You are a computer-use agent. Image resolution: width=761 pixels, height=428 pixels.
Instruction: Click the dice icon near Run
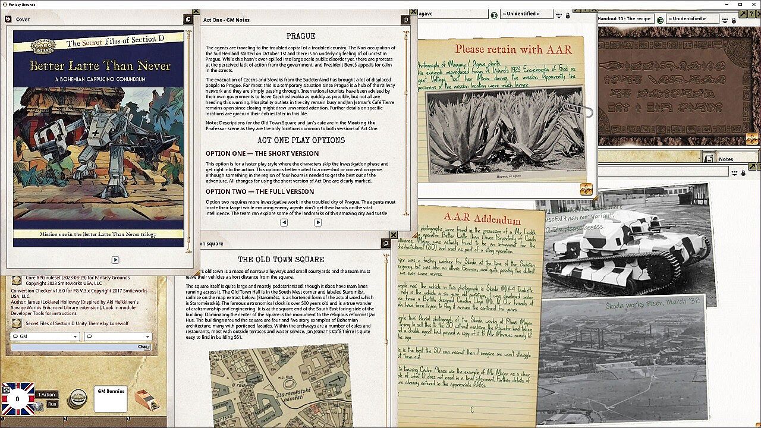(39, 405)
